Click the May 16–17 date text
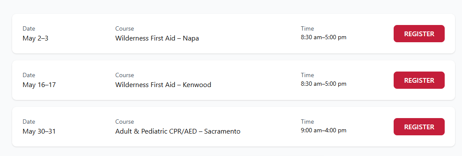This screenshot has width=462, height=156. pyautogui.click(x=39, y=85)
